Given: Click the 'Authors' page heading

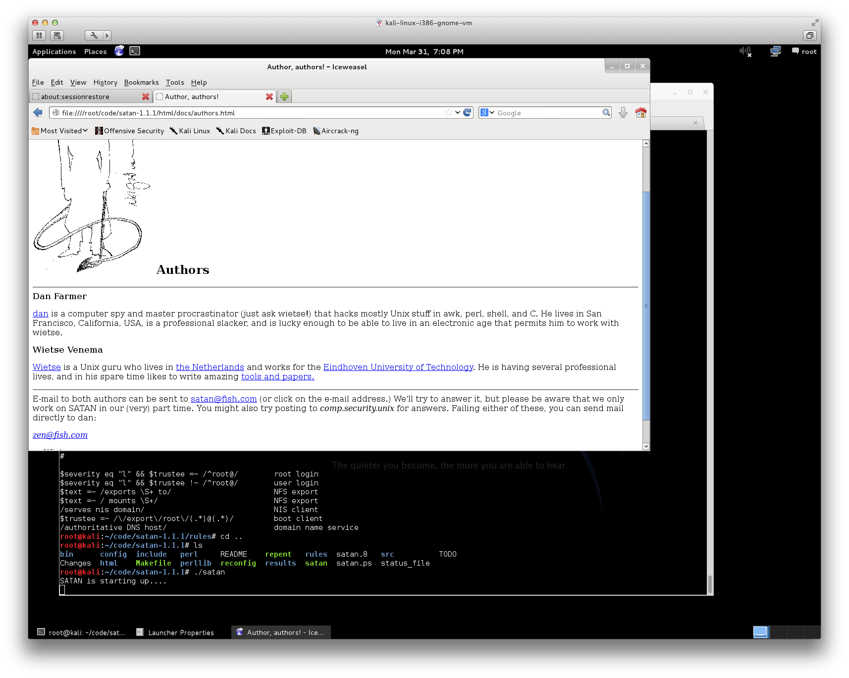Looking at the screenshot, I should [x=183, y=269].
